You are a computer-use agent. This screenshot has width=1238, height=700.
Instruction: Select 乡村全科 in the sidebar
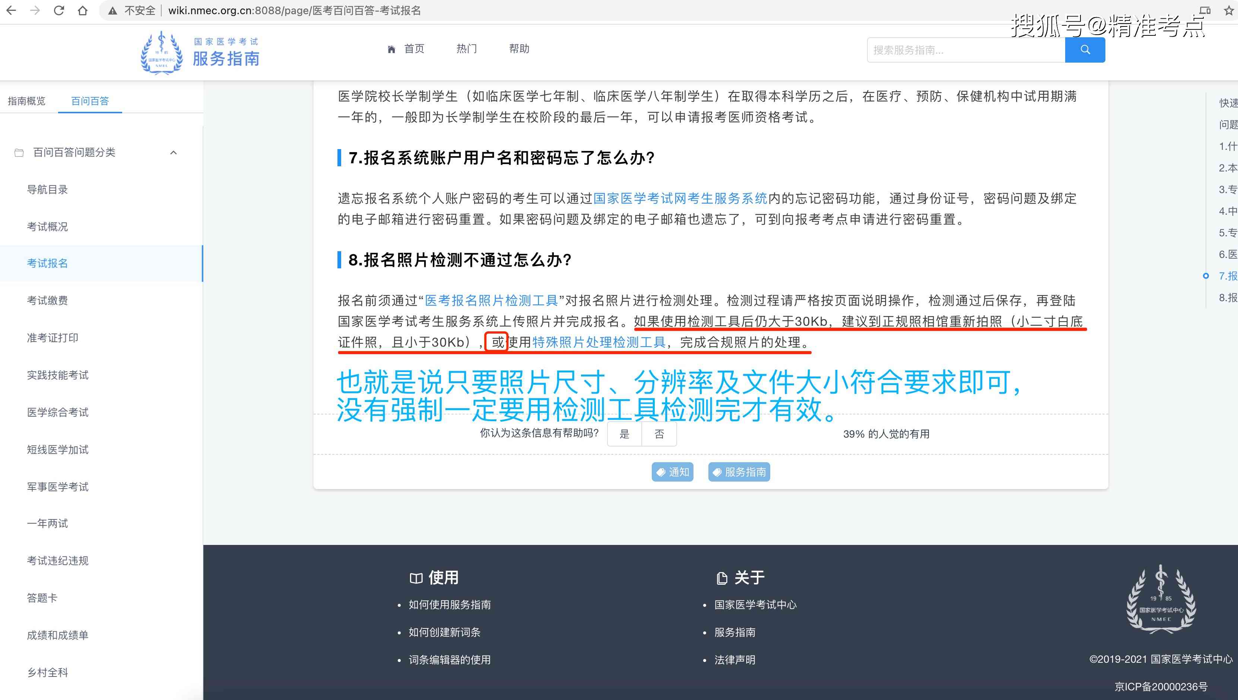coord(47,672)
